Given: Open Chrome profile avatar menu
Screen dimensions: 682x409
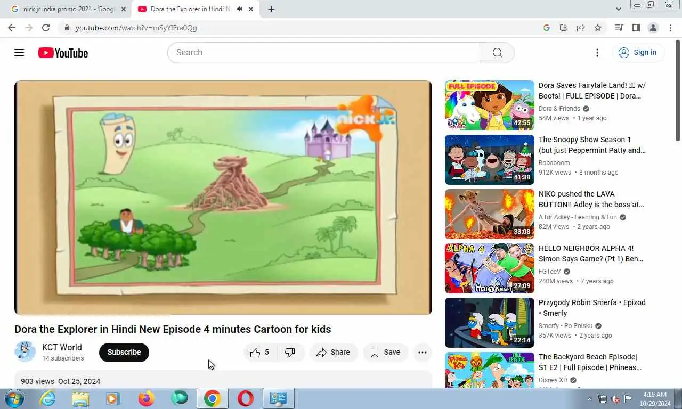Looking at the screenshot, I should click(653, 28).
